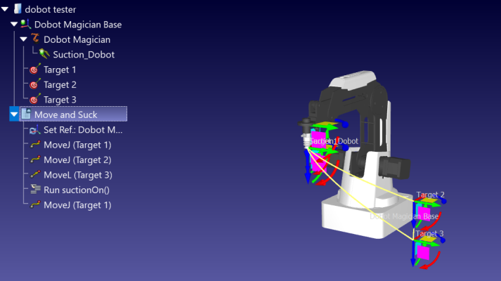Click the Target 2 label in 3D view

coord(431,194)
